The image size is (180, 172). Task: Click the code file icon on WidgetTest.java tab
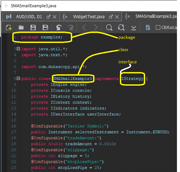pyautogui.click(x=65, y=17)
